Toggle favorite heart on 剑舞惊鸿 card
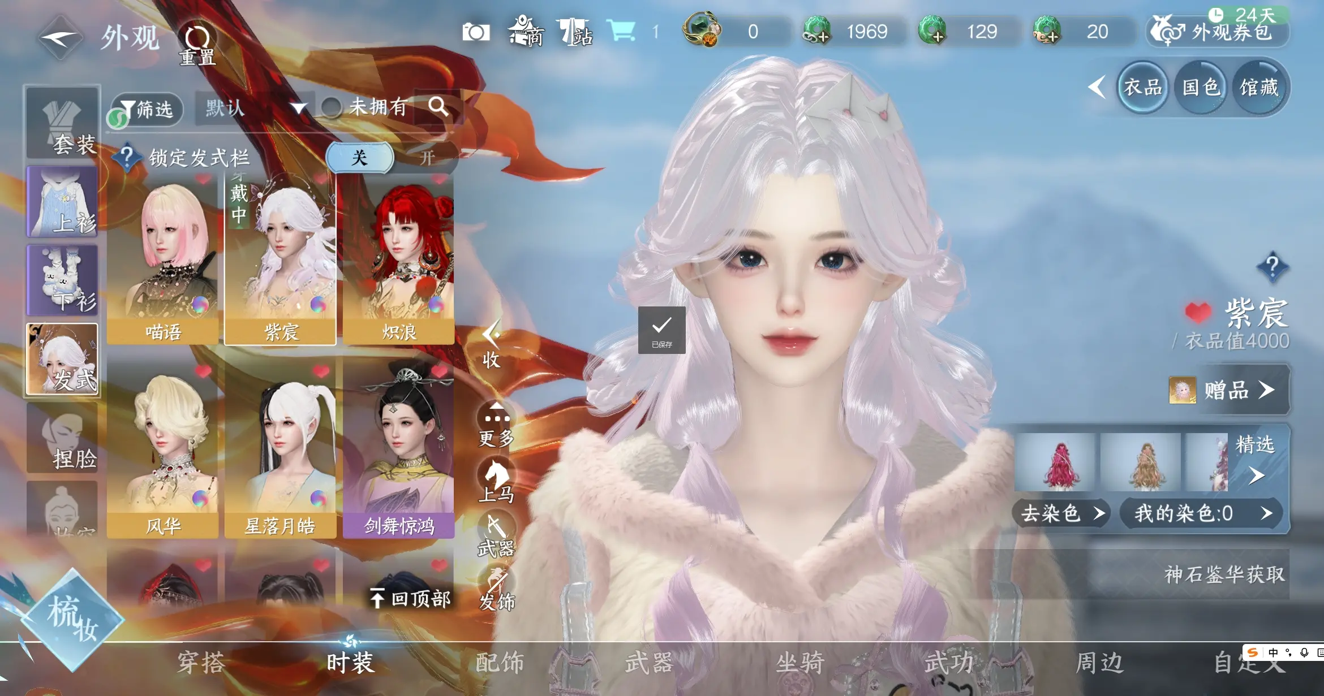The width and height of the screenshot is (1324, 696). pos(439,371)
